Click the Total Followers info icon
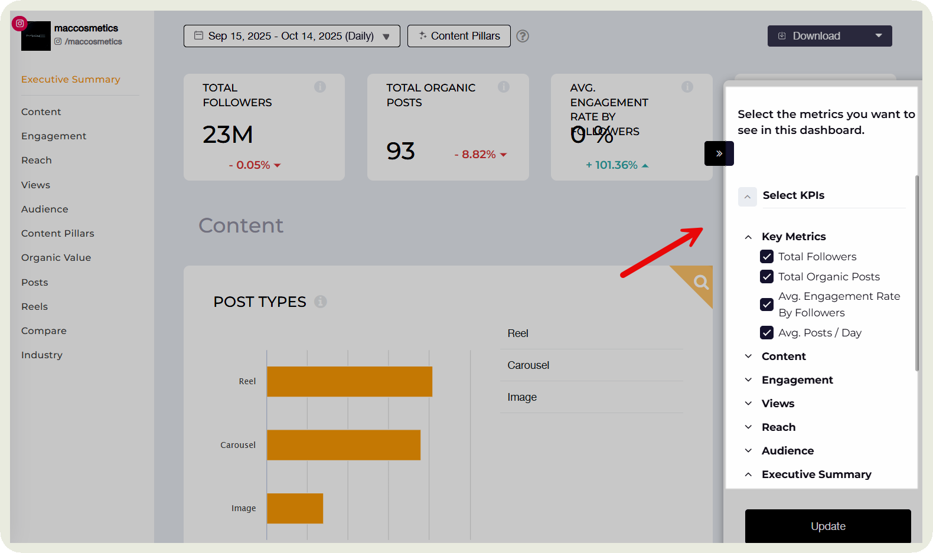Screen dimensions: 933x553 [x=320, y=87]
